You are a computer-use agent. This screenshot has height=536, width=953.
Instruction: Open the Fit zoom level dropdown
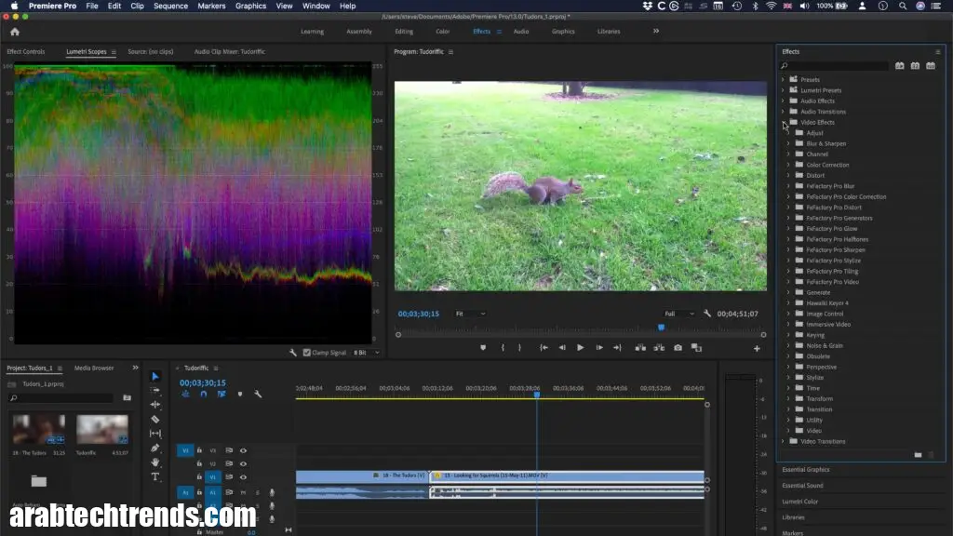(x=470, y=315)
